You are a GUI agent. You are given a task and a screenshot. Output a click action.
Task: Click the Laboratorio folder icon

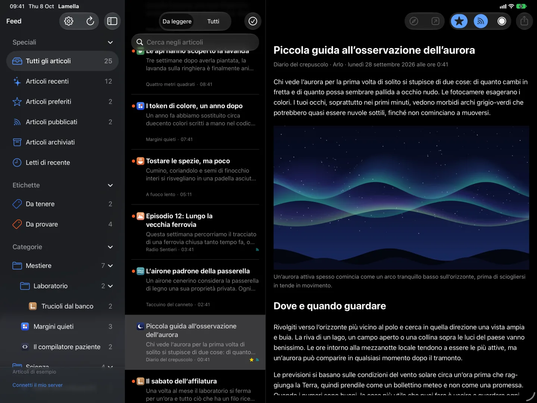(25, 286)
